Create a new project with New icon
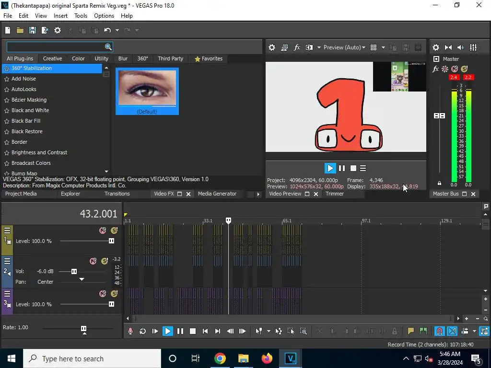The width and height of the screenshot is (491, 368). pos(8,30)
